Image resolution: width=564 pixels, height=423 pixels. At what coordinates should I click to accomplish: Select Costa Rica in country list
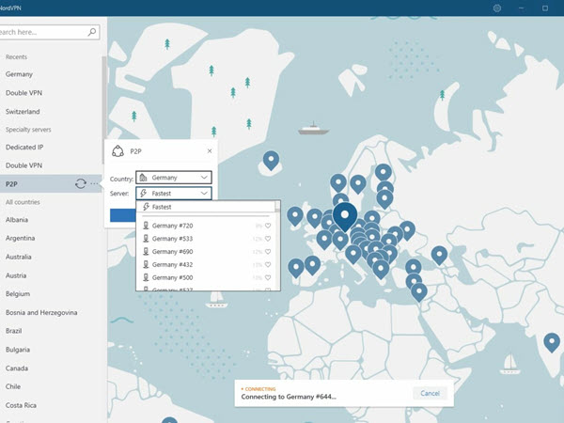21,405
